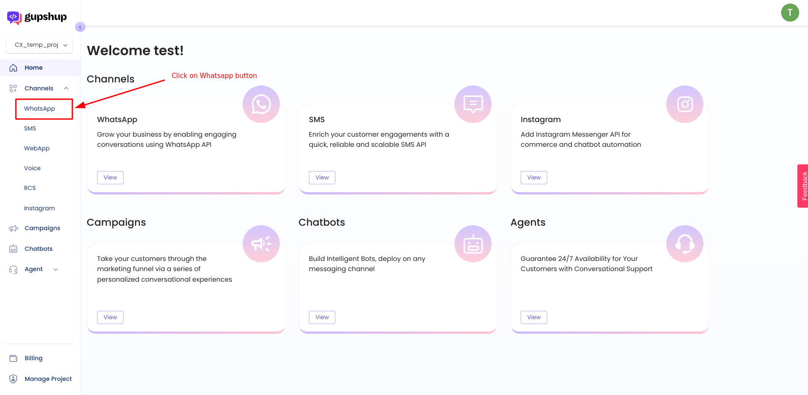Click the Chatbots card robot icon
Viewport: 808px width, 395px height.
point(473,244)
